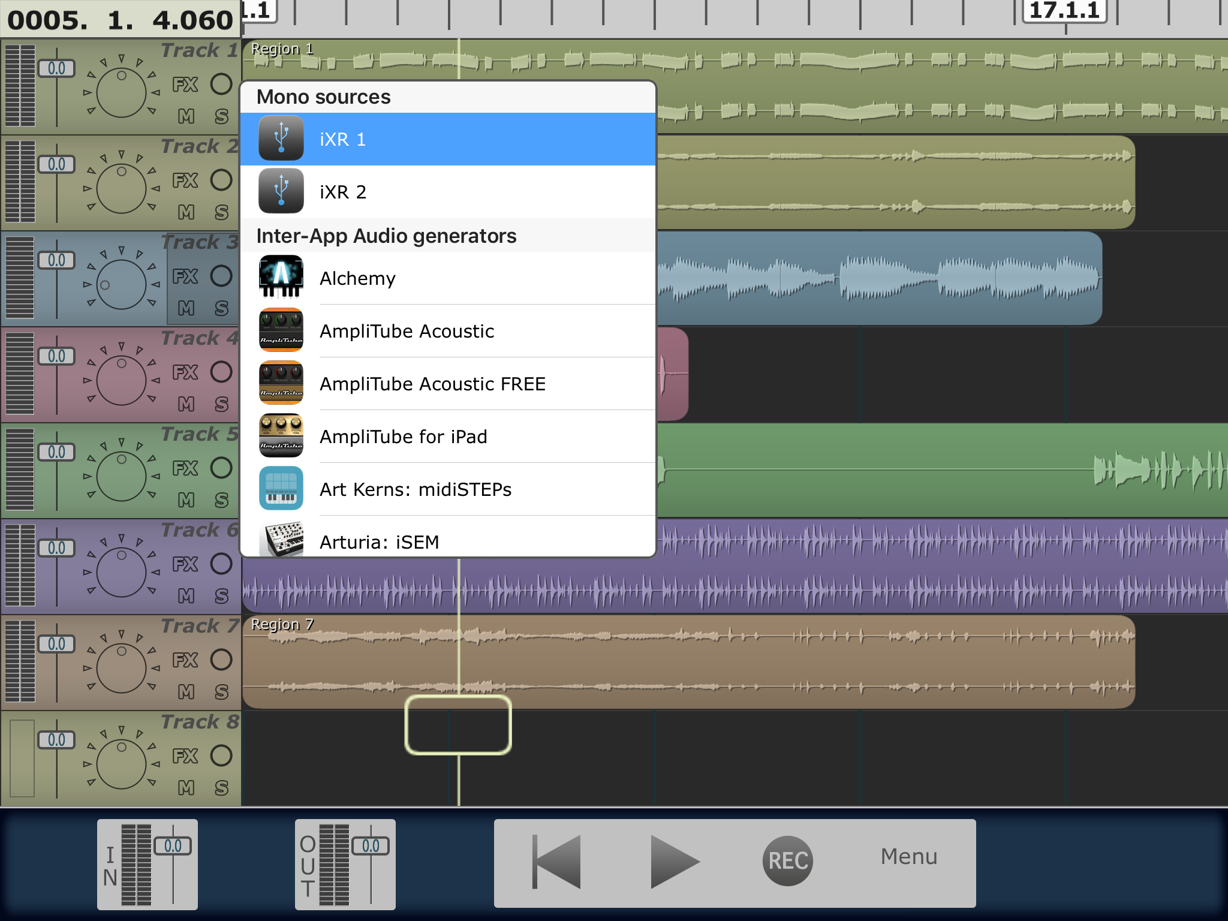Solo Track 8

point(221,788)
